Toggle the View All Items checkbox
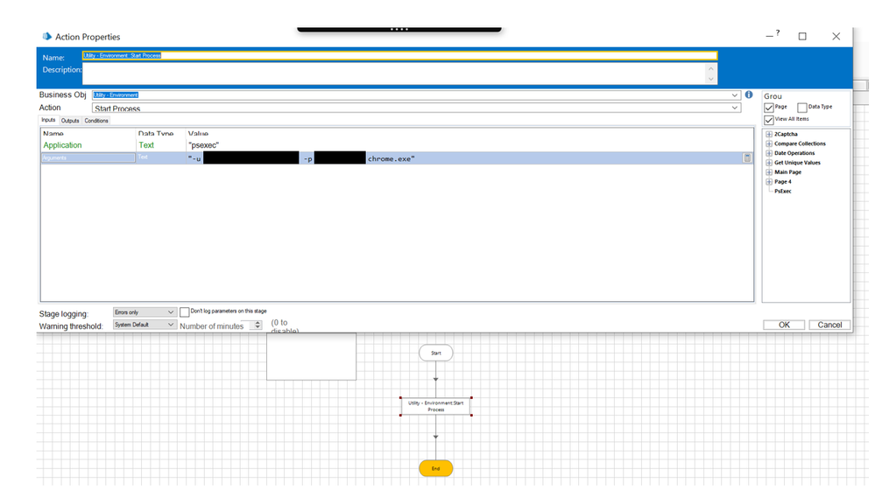Screen dimensions: 875x497 [769, 120]
